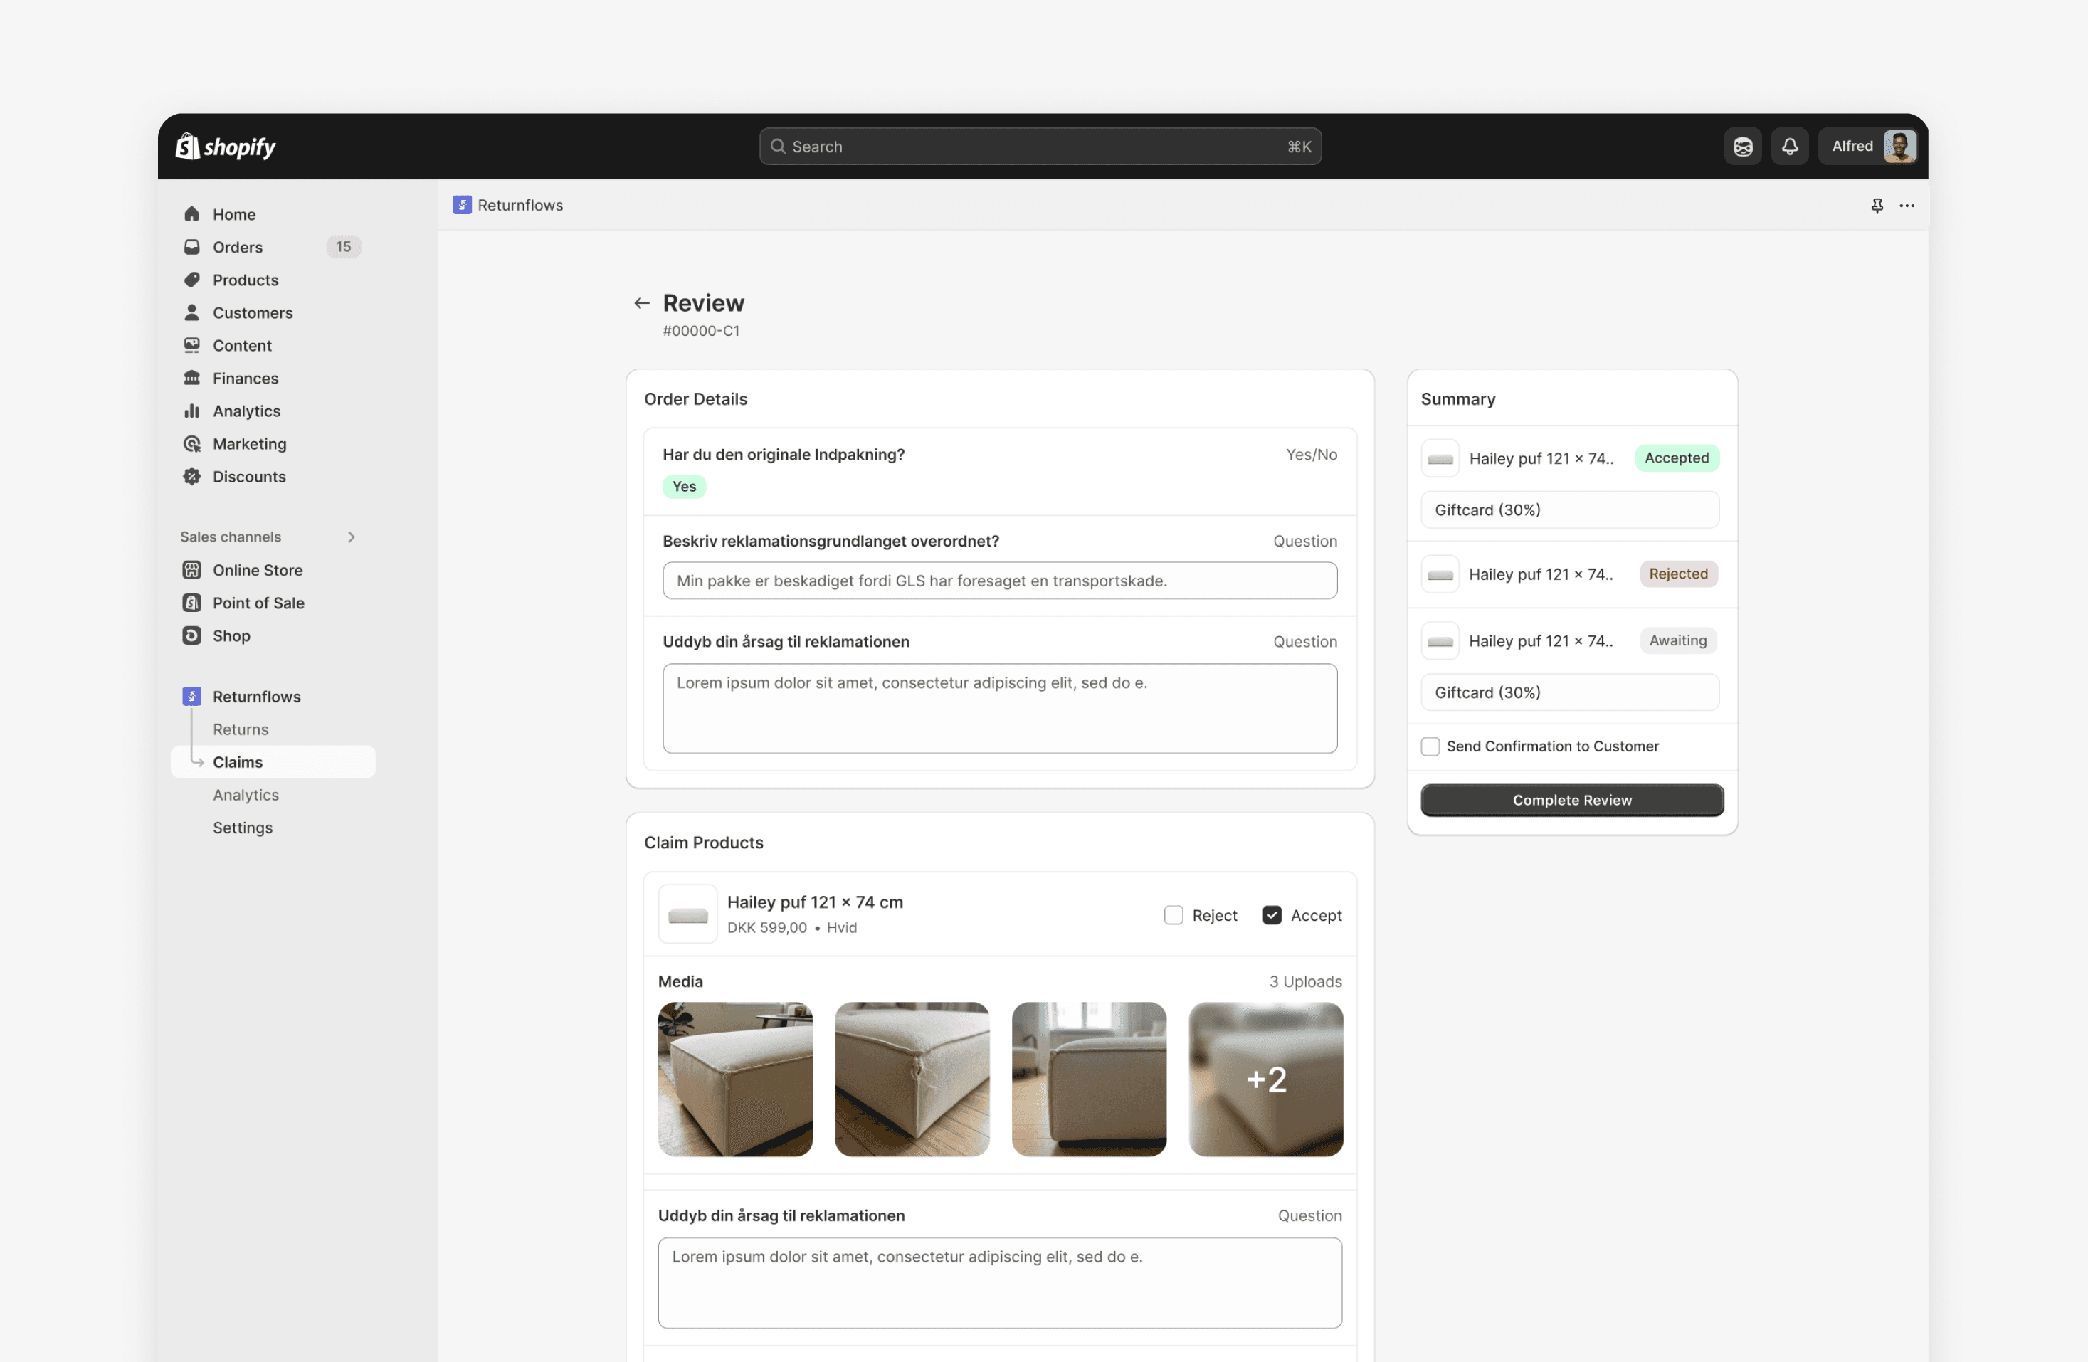The width and height of the screenshot is (2088, 1362).
Task: Click the Yes answer badge
Action: click(683, 487)
